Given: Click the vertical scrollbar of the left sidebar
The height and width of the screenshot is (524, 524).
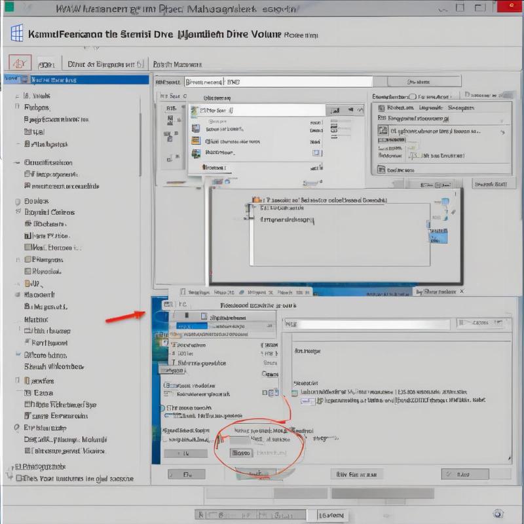Looking at the screenshot, I should [141, 131].
